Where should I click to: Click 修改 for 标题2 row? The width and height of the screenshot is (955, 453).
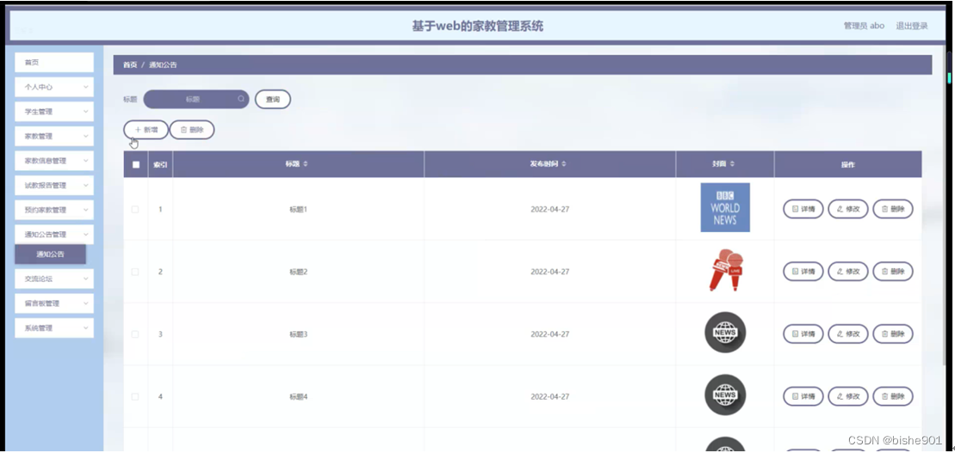click(x=848, y=271)
